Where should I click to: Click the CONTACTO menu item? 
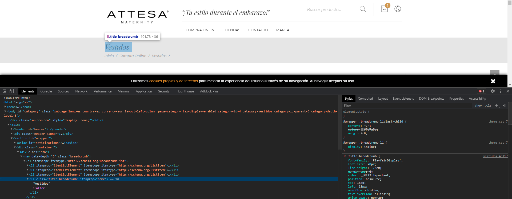pyautogui.click(x=258, y=30)
